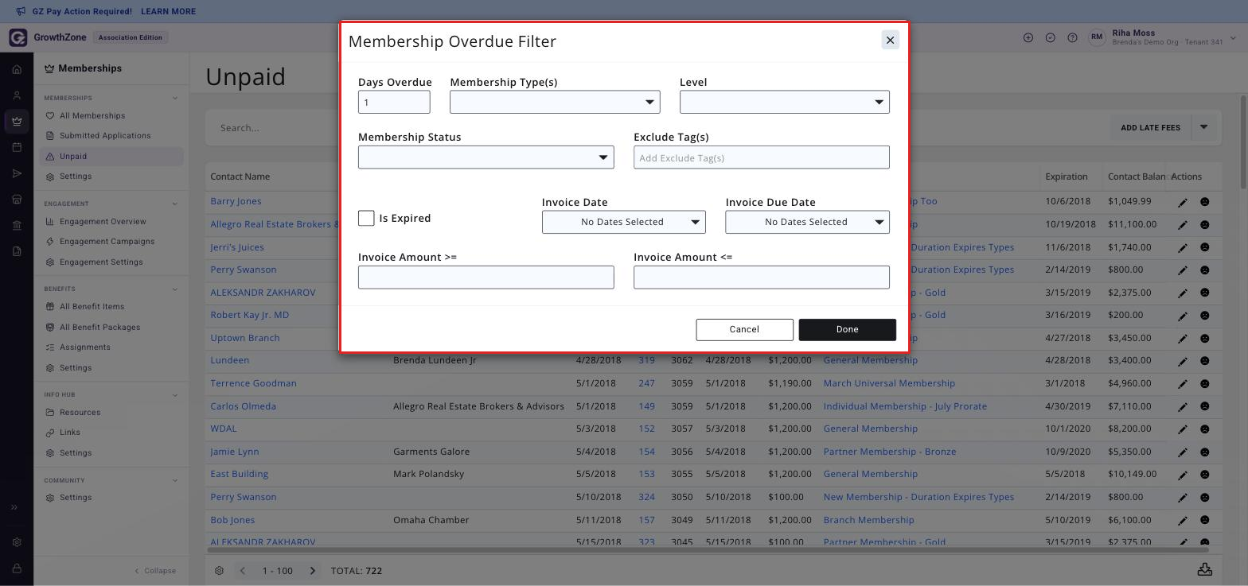
Task: Focus the Invoice Amount <= field
Action: click(x=761, y=277)
